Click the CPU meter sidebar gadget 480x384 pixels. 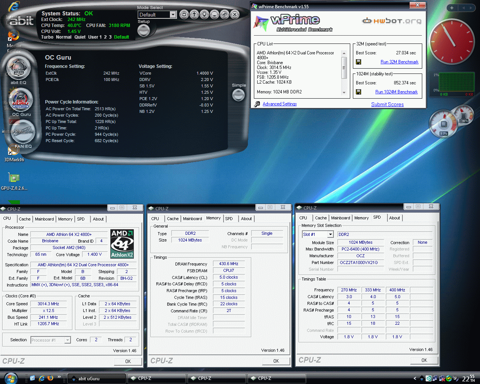(x=444, y=124)
